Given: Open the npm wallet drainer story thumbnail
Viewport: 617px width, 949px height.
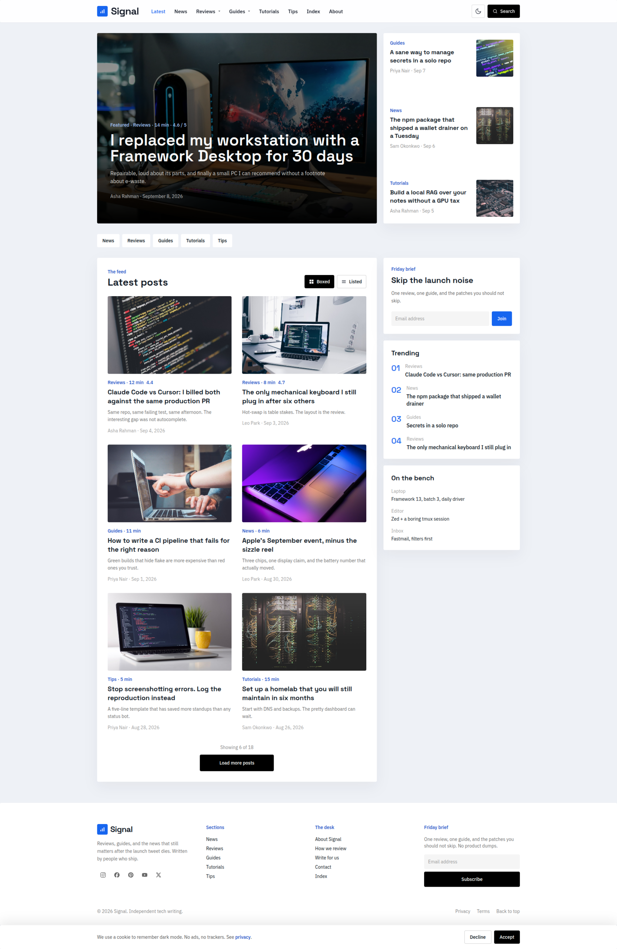Looking at the screenshot, I should click(495, 126).
